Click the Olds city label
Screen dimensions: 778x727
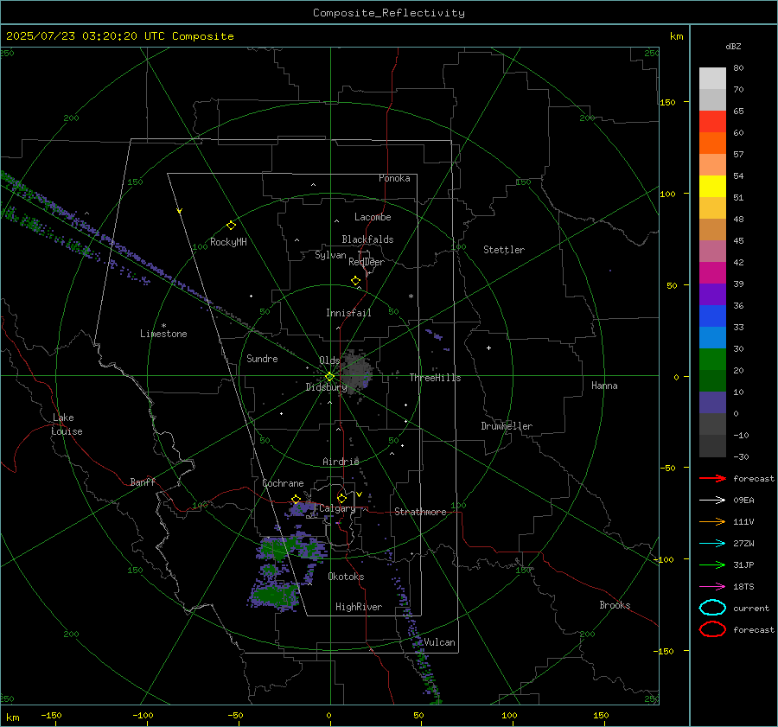[x=329, y=360]
